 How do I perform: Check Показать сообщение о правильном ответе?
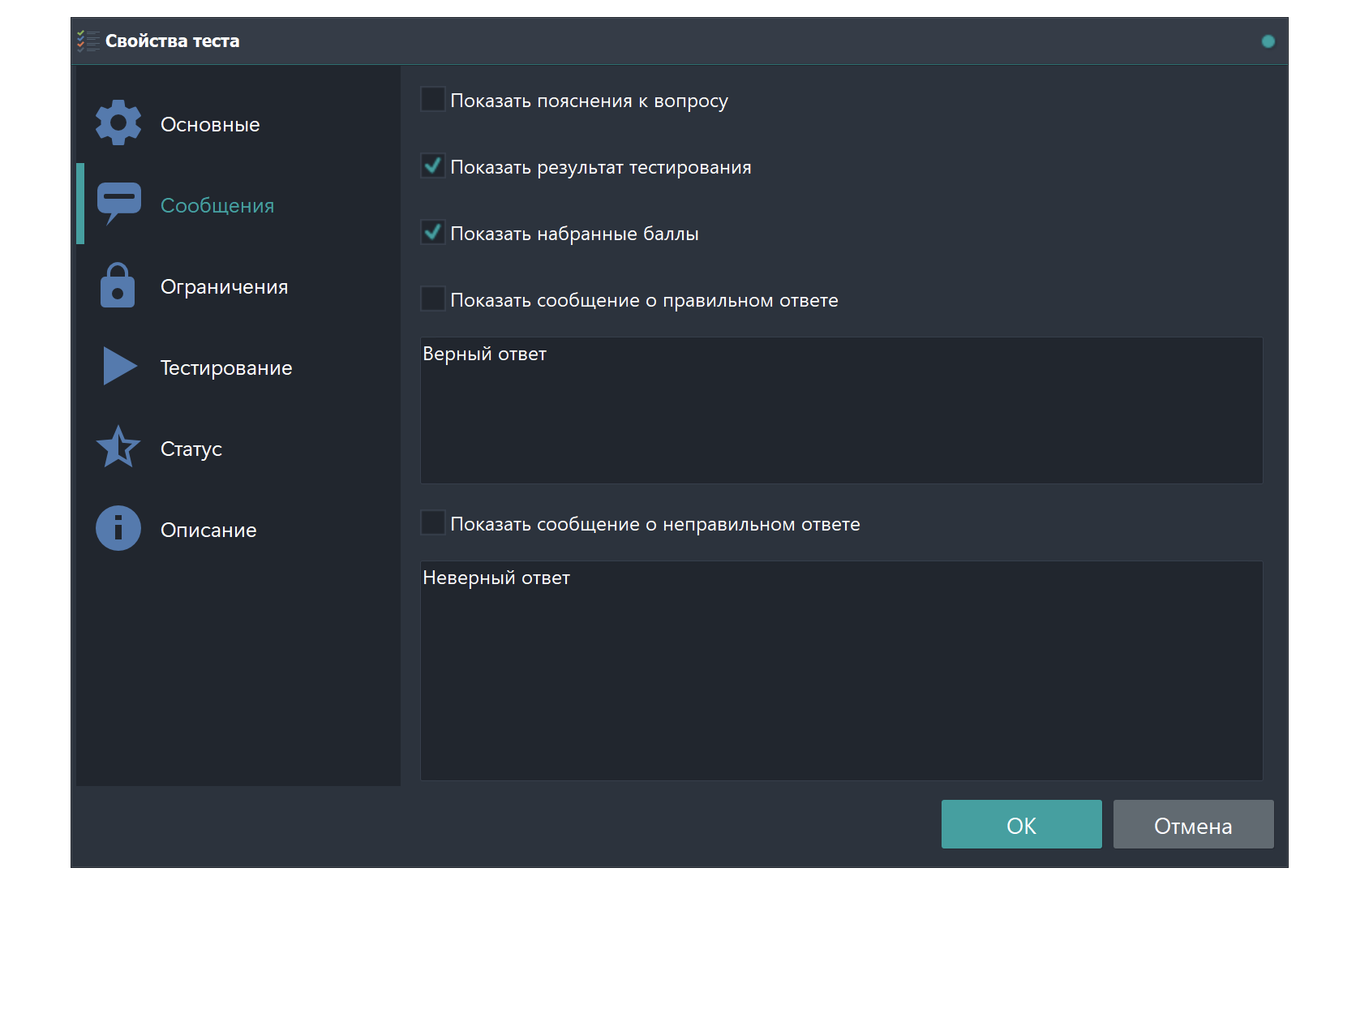click(x=433, y=299)
